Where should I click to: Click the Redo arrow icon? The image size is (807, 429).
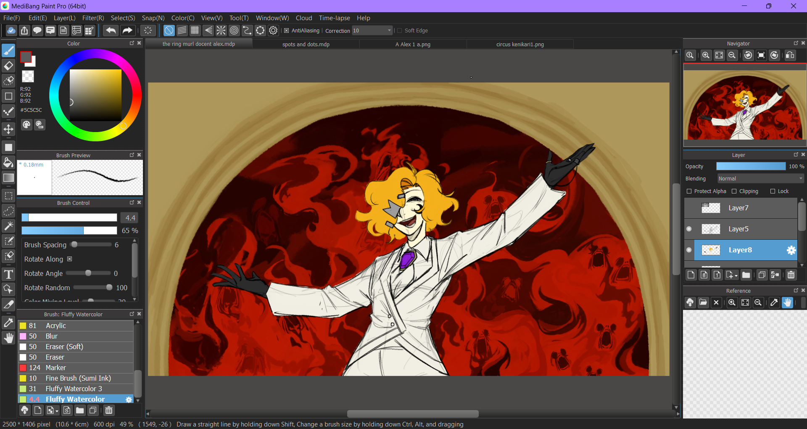tap(127, 30)
